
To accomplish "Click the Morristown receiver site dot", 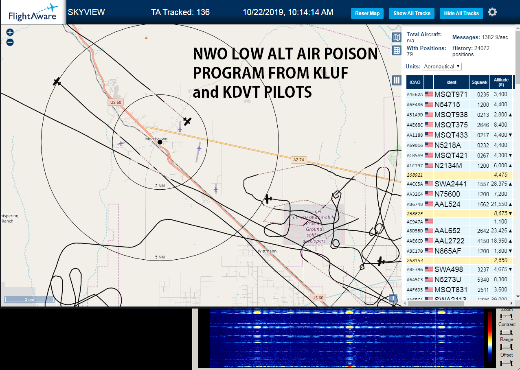I will (160, 142).
